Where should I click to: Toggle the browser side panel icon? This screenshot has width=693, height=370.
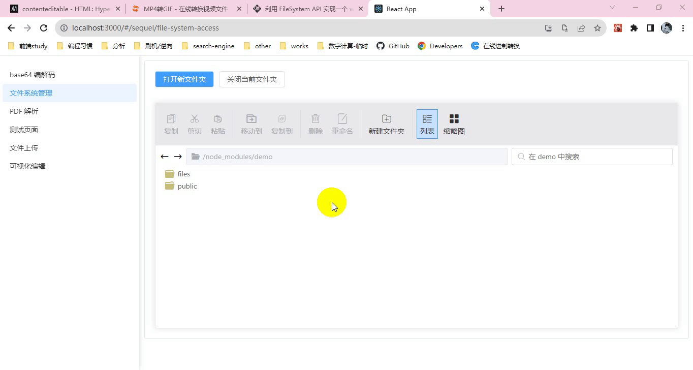650,28
